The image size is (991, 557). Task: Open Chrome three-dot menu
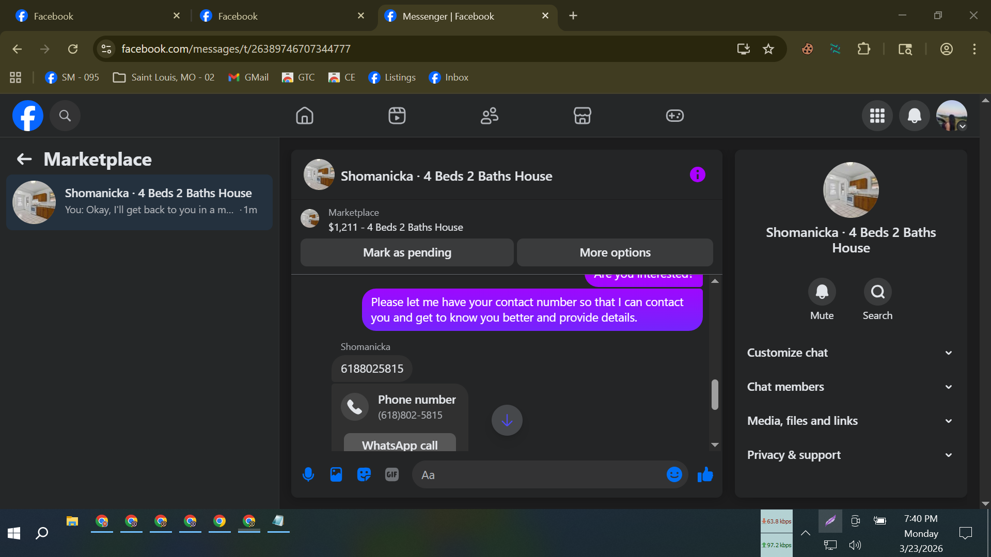(x=974, y=49)
